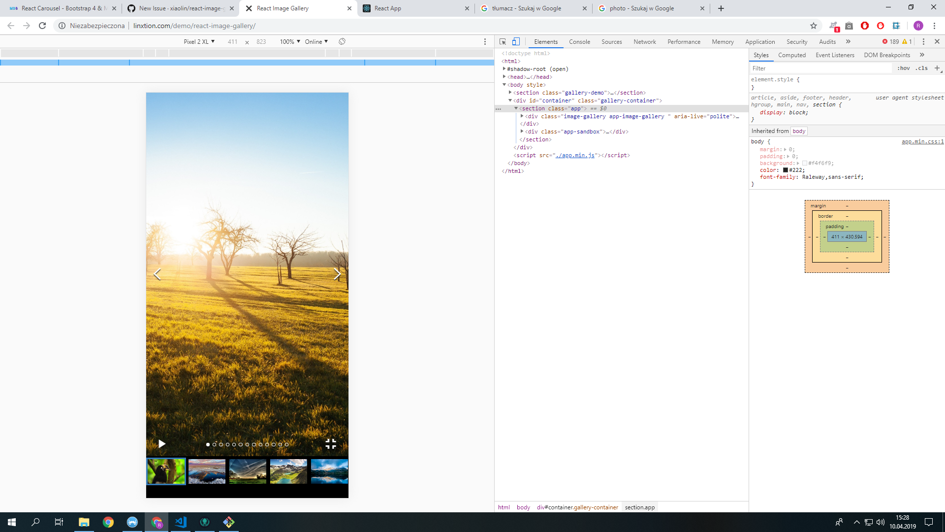Start slideshow with the gallery play button

point(161,444)
